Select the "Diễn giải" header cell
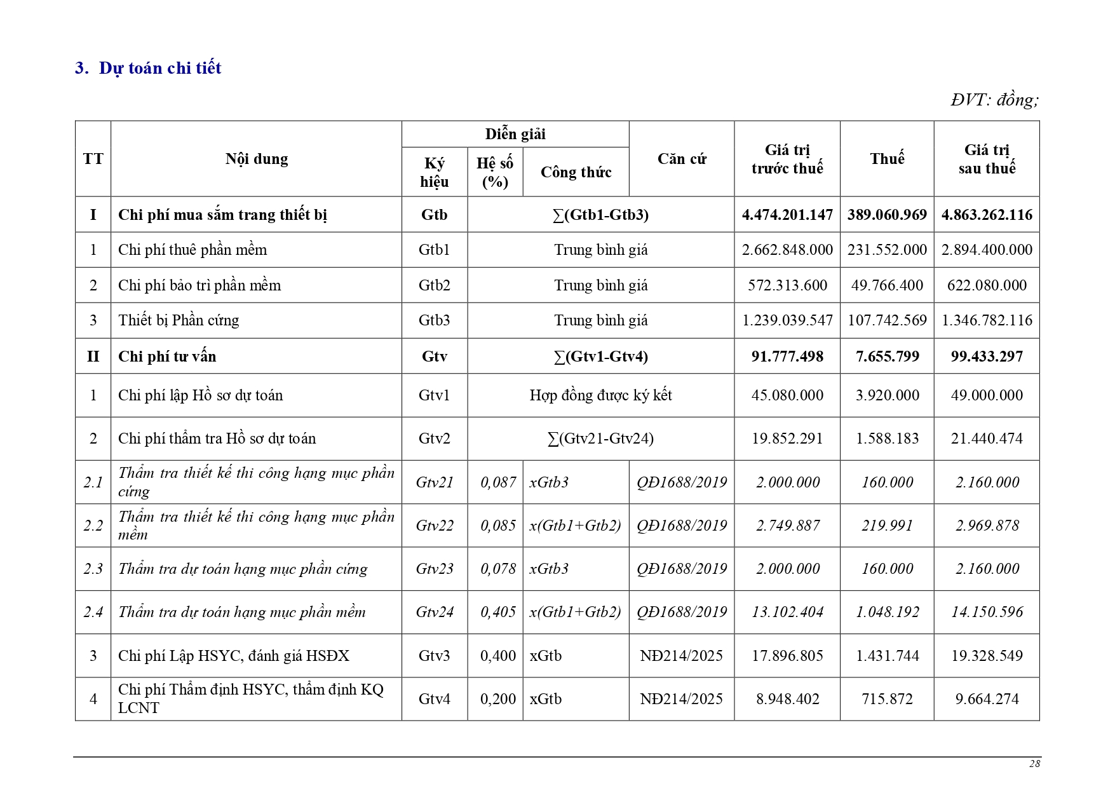 click(515, 134)
